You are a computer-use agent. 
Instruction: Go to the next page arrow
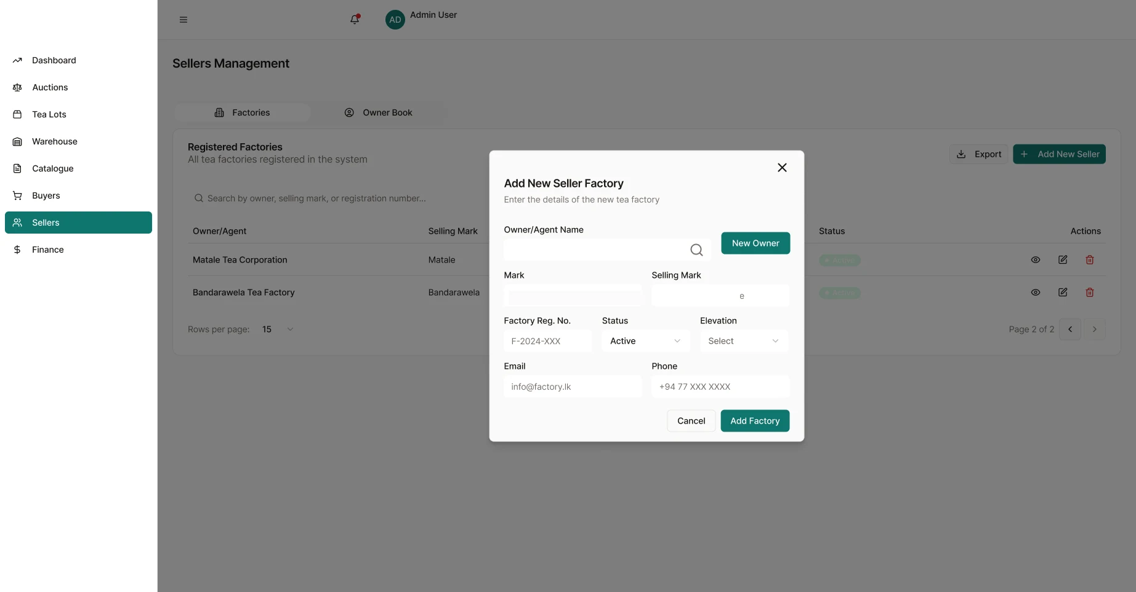click(x=1094, y=330)
